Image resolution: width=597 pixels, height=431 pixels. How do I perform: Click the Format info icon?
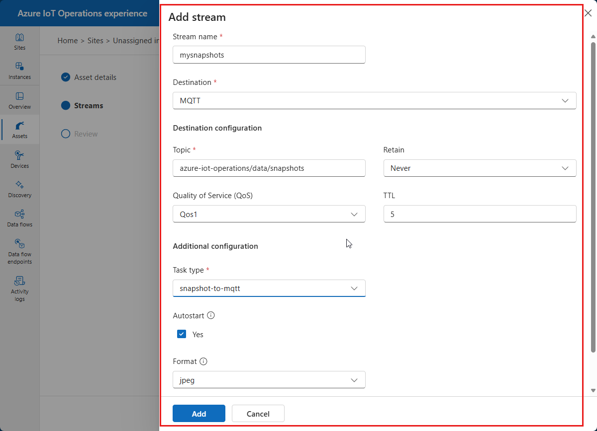click(203, 361)
